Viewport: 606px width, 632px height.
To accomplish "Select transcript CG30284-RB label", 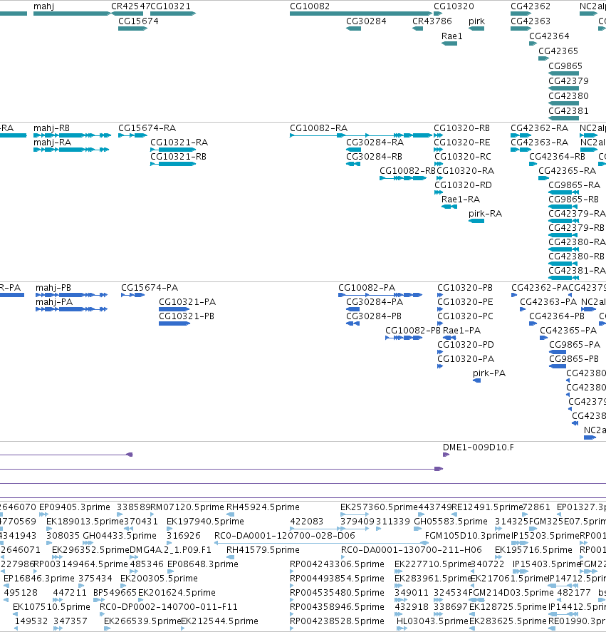I will tap(374, 156).
